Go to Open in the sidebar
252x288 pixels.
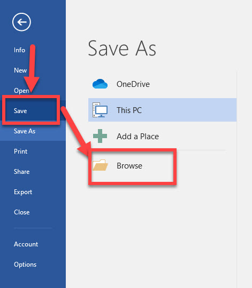coord(21,91)
